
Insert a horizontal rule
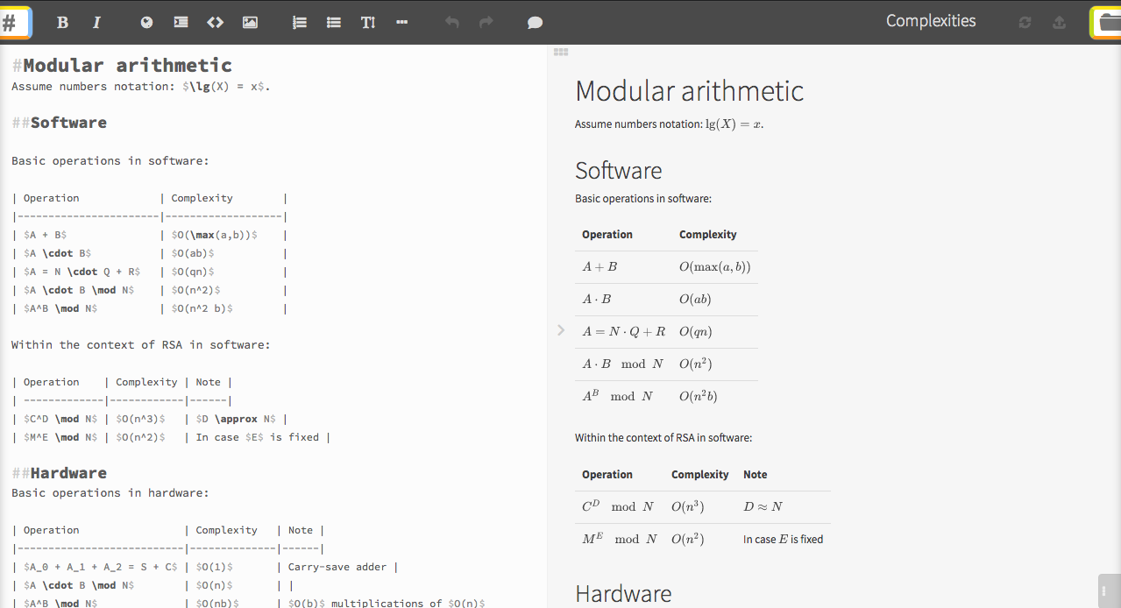click(x=401, y=22)
